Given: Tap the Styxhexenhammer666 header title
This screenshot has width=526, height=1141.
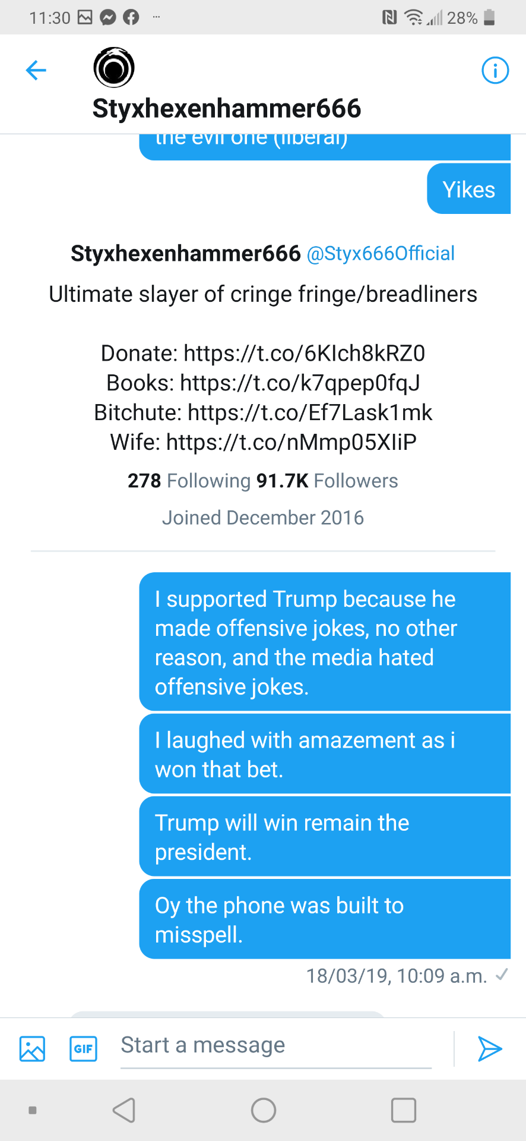Looking at the screenshot, I should tap(227, 109).
